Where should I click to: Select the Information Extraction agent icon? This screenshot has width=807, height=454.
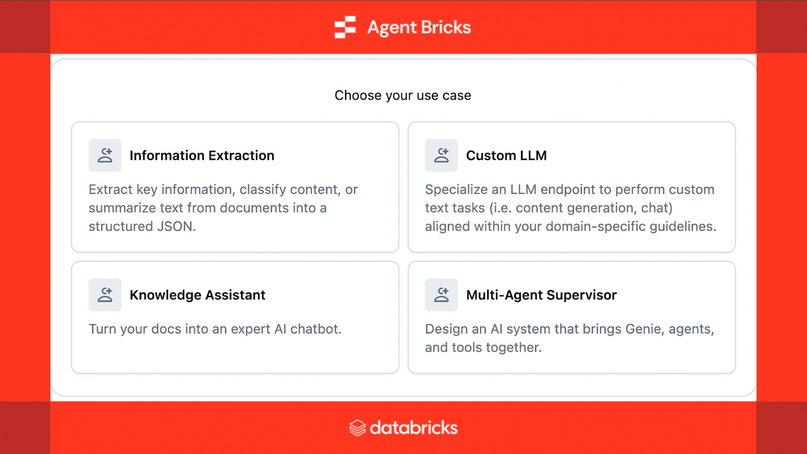[x=105, y=155]
